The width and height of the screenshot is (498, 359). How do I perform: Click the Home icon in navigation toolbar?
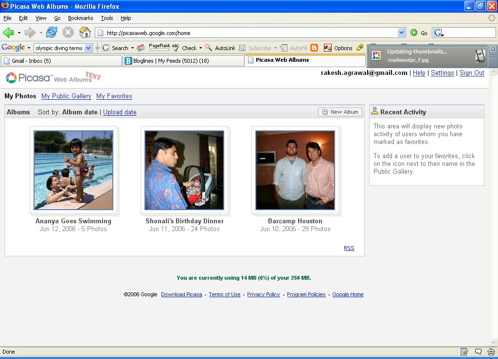[x=85, y=33]
